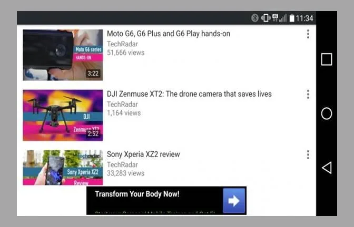354x227 pixels.
Task: Open more options for Sony Xperia video
Action: pyautogui.click(x=308, y=154)
